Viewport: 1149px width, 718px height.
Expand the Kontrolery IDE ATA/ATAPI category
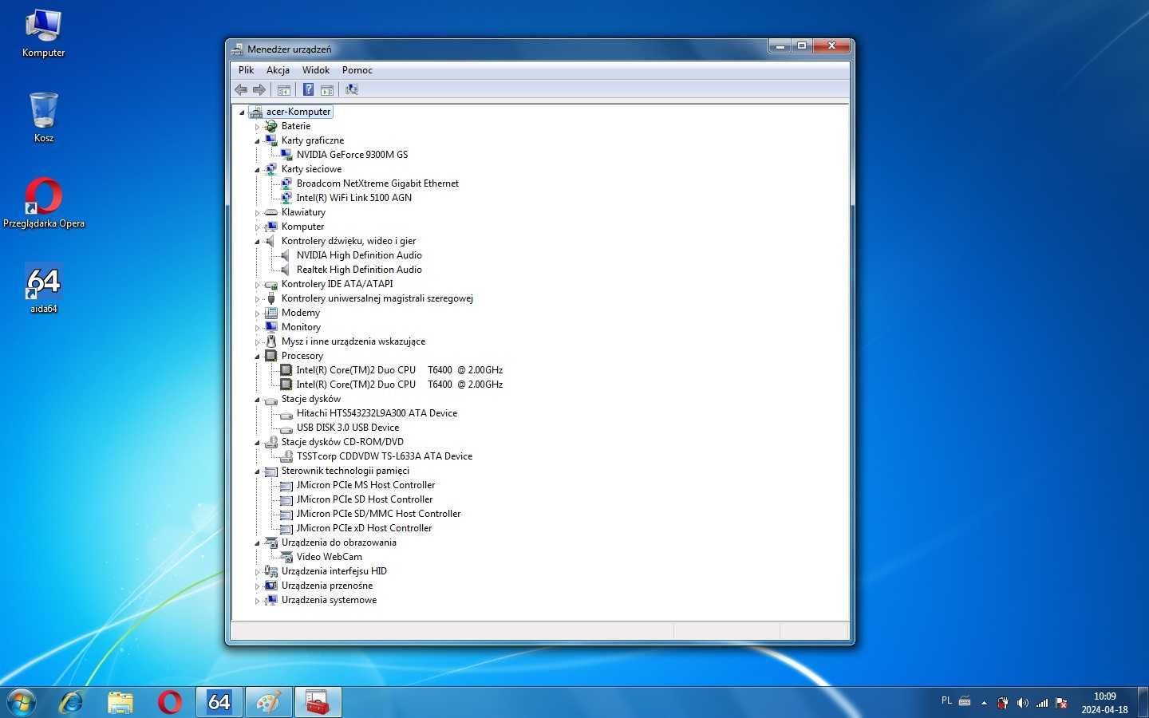[257, 285]
